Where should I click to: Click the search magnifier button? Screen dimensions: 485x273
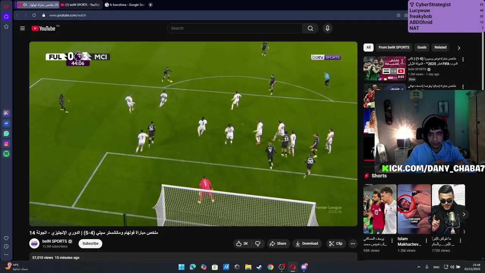[x=310, y=28]
